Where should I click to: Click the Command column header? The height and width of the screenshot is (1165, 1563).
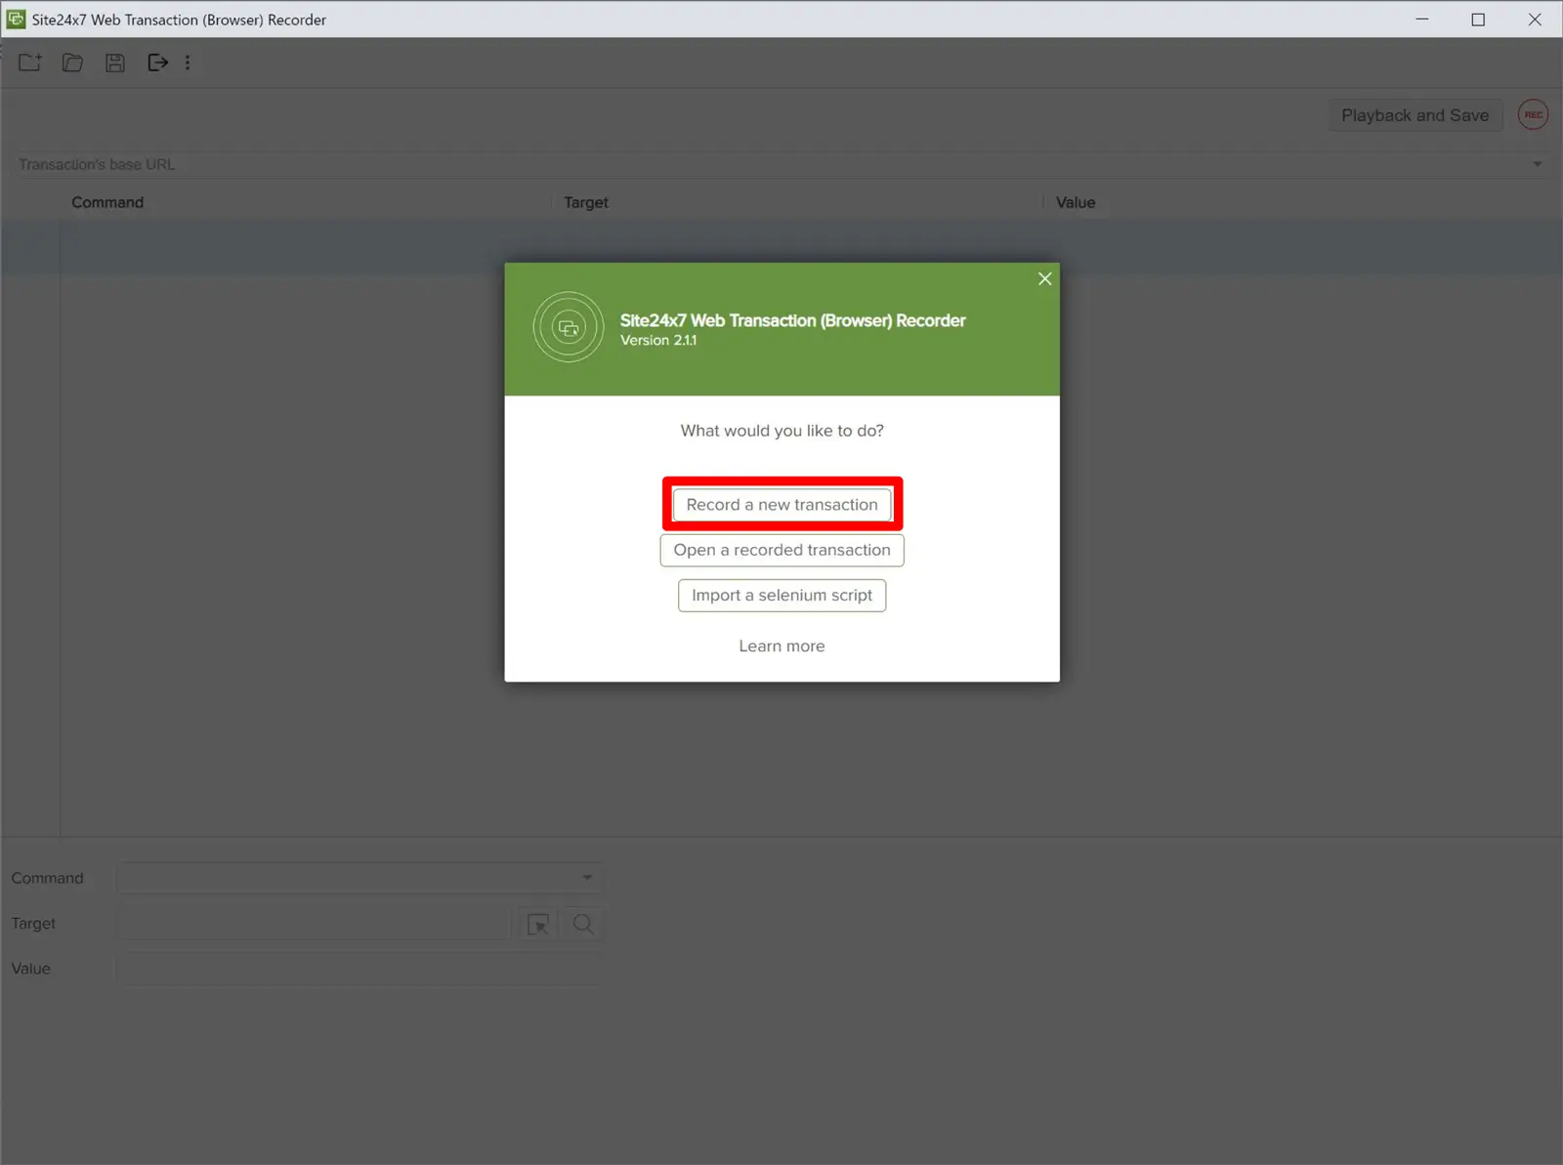point(107,202)
